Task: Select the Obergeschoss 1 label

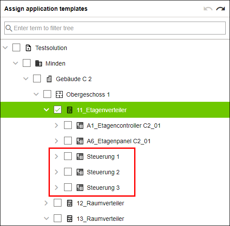Action: (x=88, y=94)
